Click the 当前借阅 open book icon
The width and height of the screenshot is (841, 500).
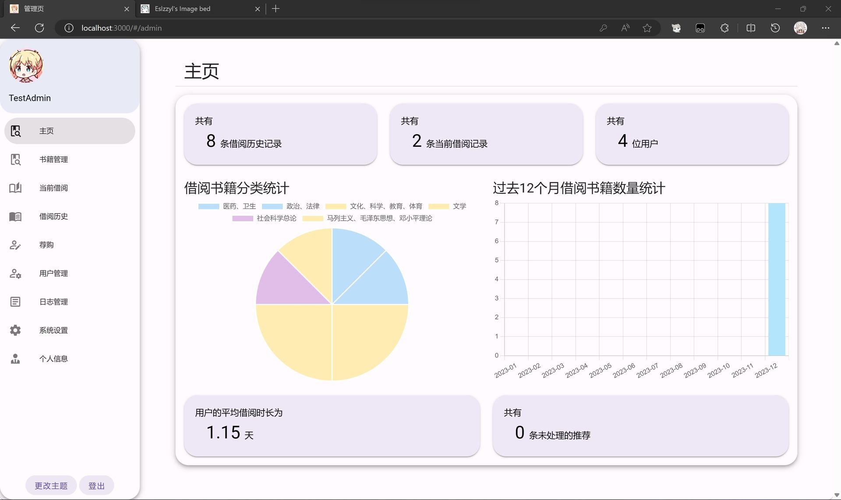pos(15,188)
